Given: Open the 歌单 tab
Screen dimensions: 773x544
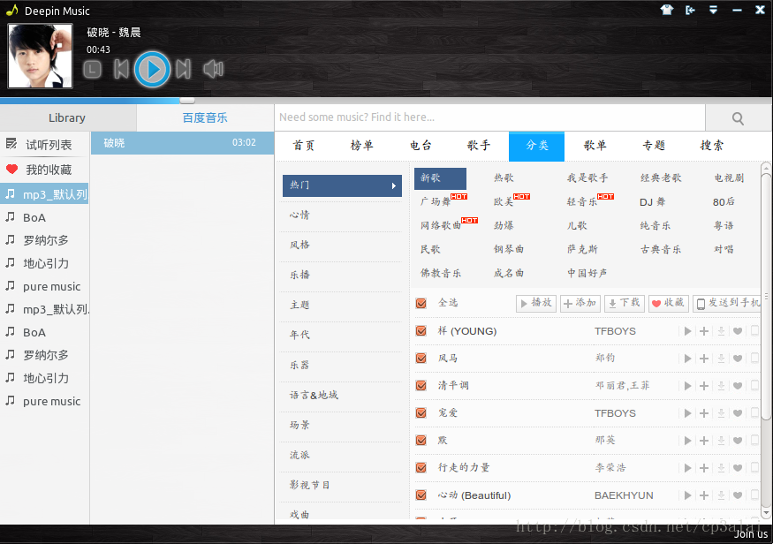Looking at the screenshot, I should tap(595, 146).
